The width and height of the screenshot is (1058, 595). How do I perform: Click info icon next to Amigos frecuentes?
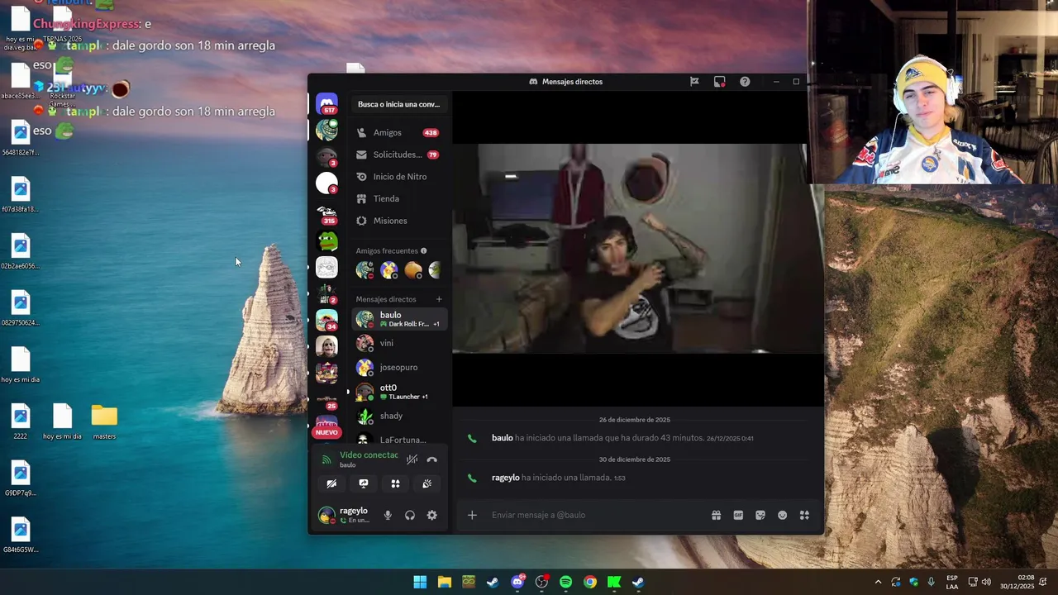(x=424, y=250)
